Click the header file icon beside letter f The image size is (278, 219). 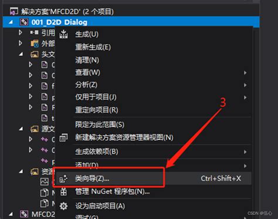point(45,86)
